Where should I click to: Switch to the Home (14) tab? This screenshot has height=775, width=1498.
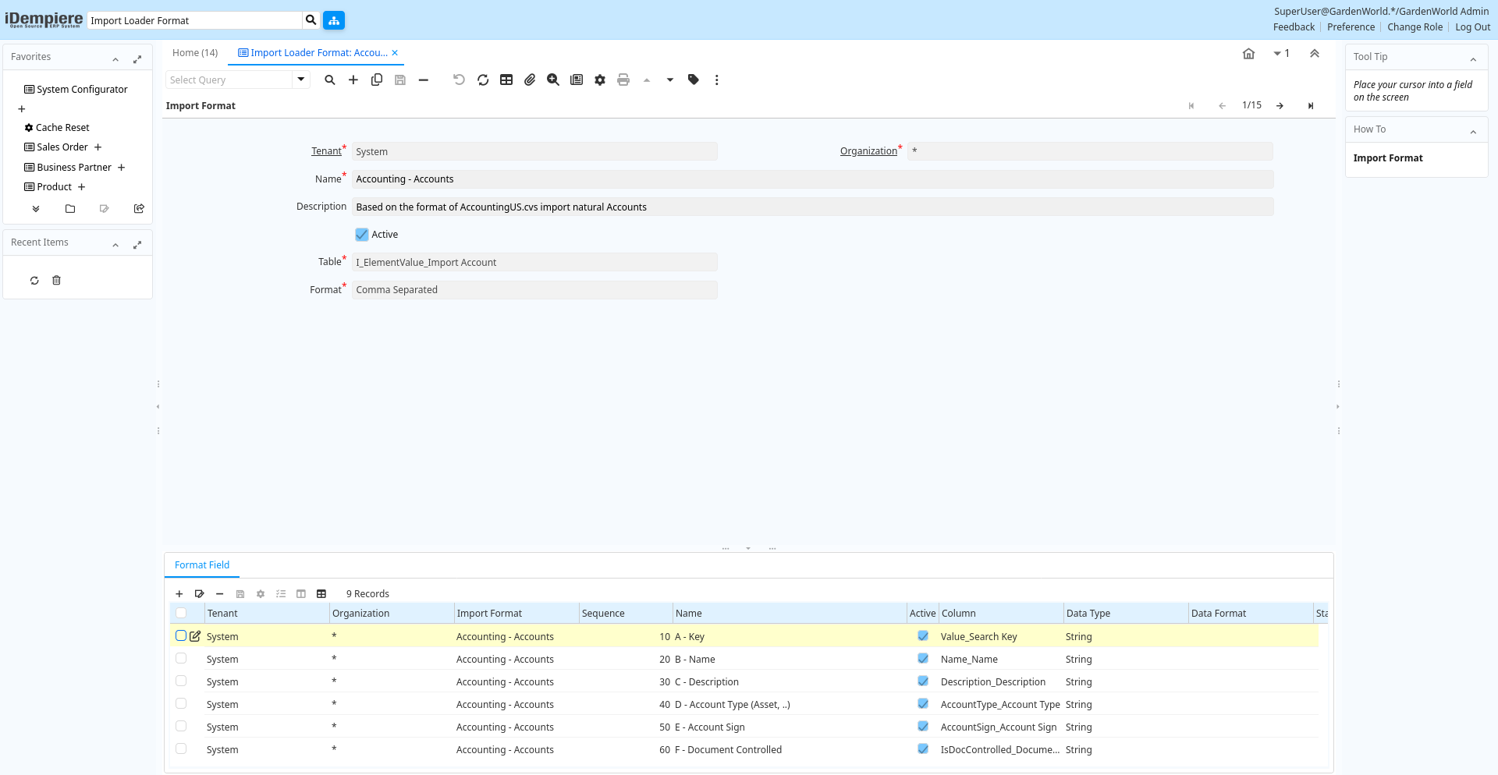click(x=195, y=53)
